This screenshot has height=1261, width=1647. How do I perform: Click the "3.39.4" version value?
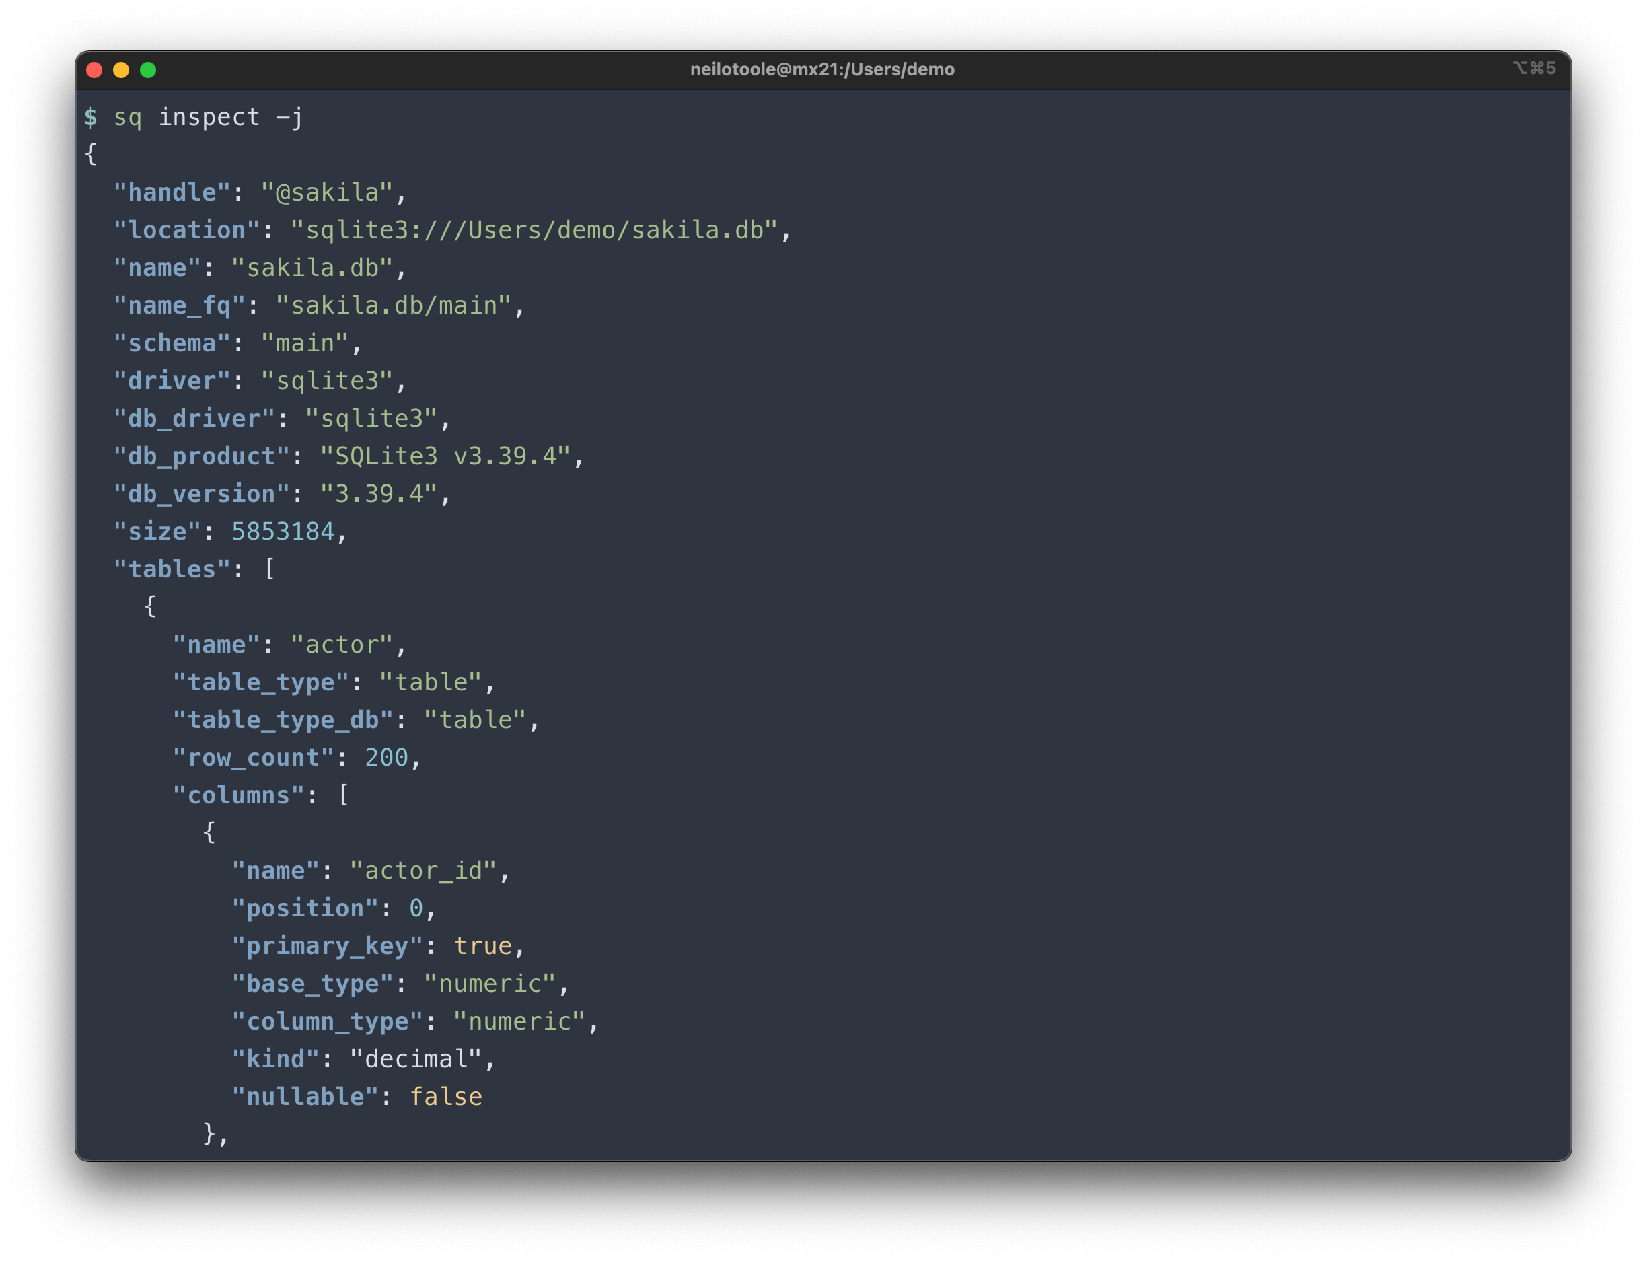pos(379,494)
